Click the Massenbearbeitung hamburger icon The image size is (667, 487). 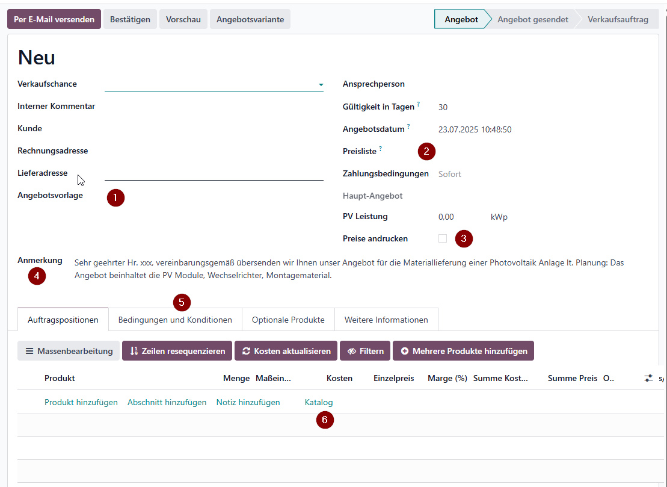coord(29,351)
